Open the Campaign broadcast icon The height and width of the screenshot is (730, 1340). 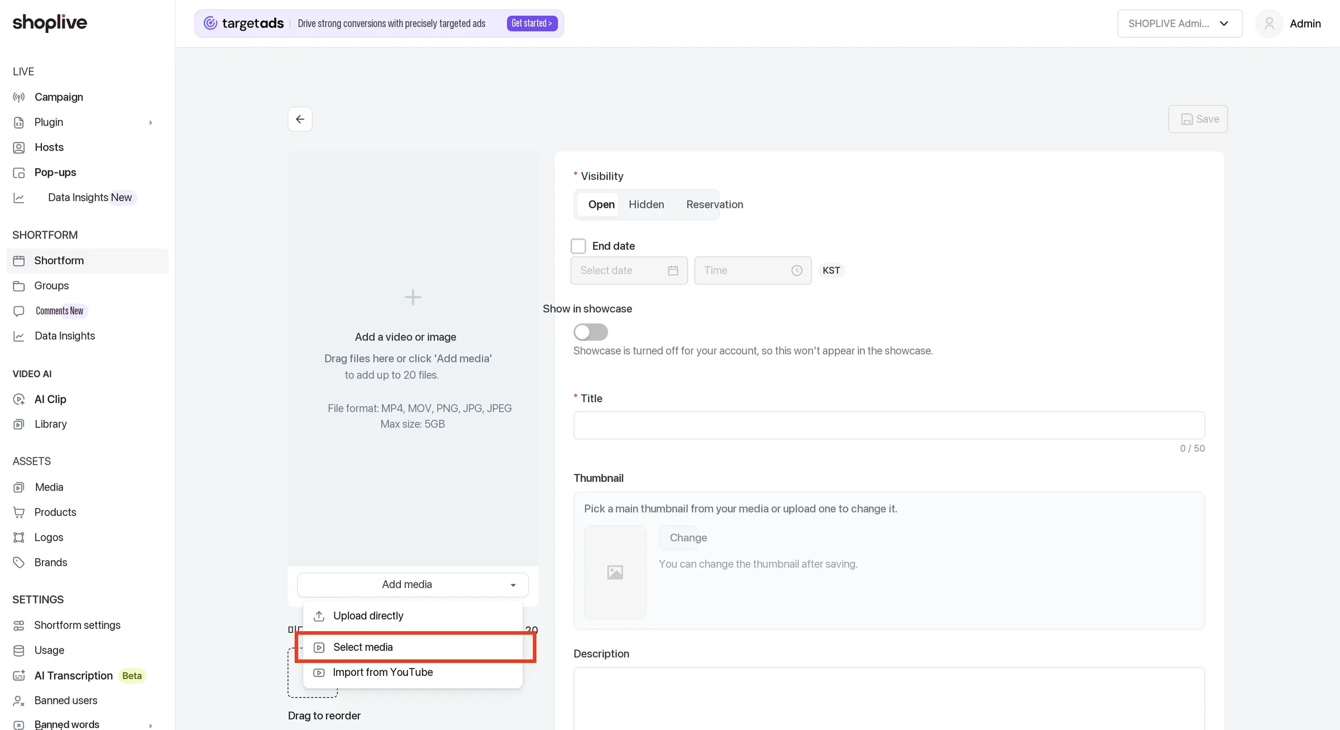tap(19, 97)
